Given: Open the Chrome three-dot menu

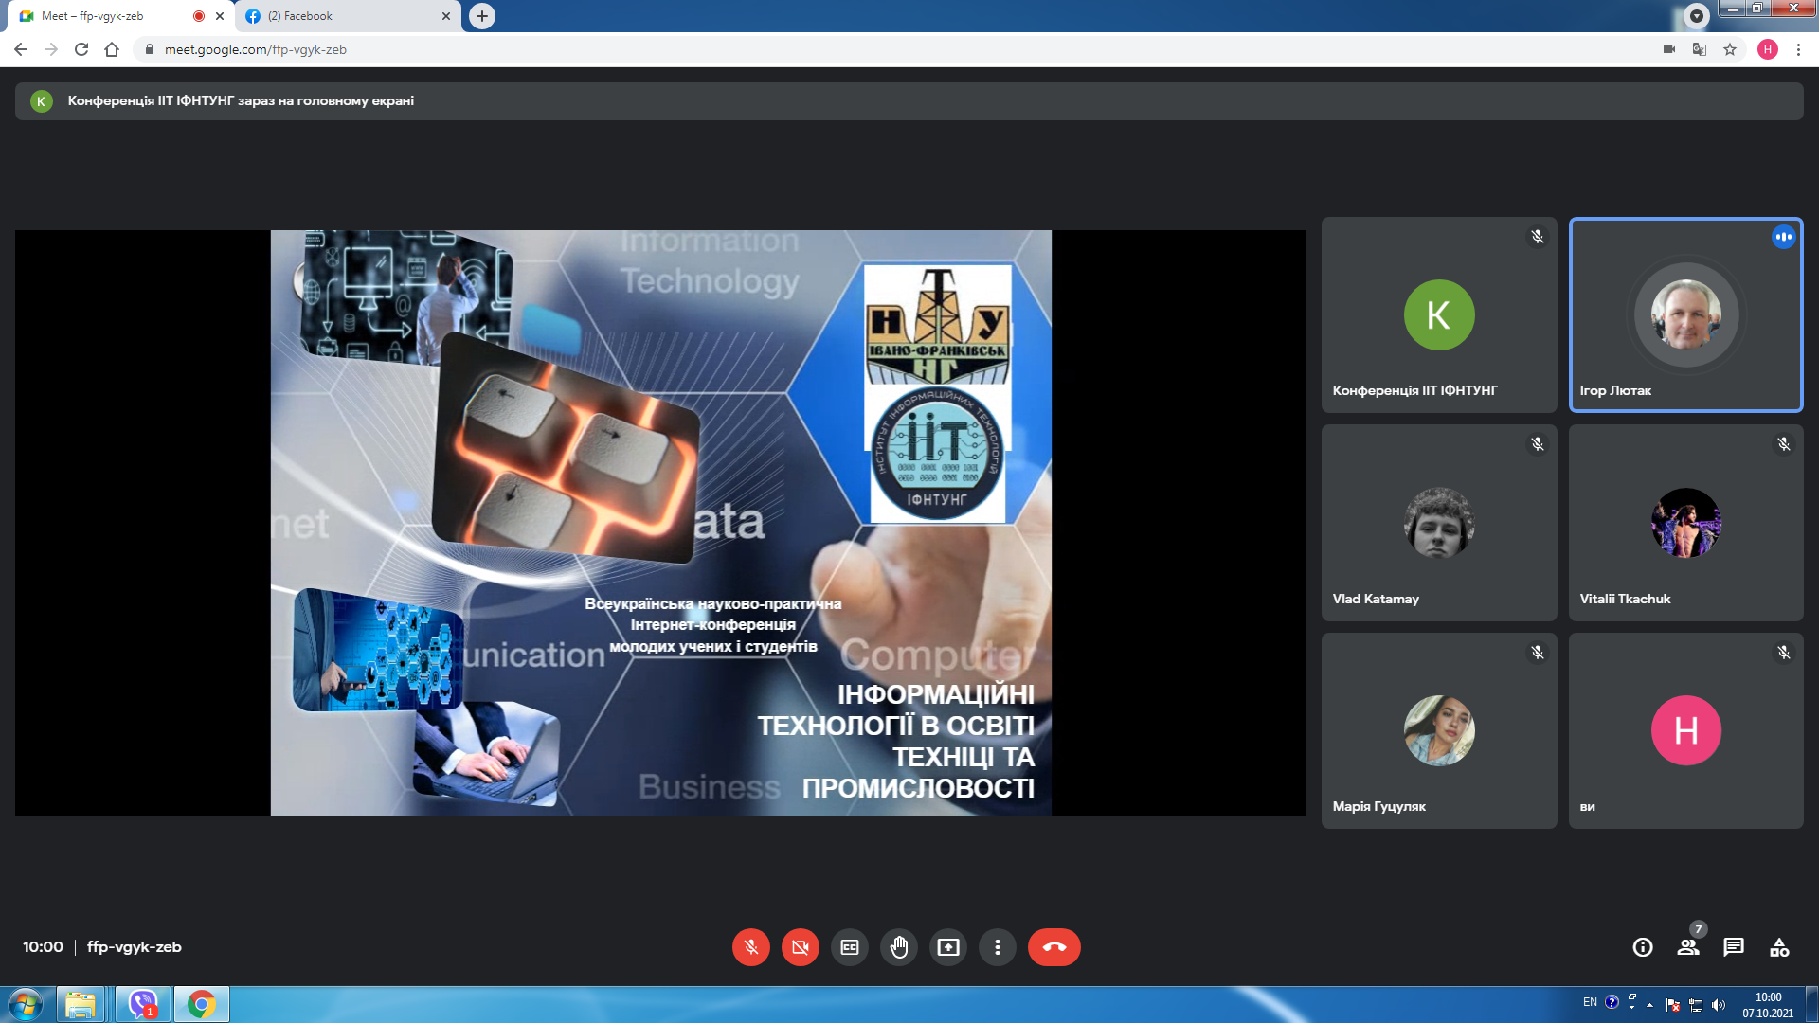Looking at the screenshot, I should [x=1798, y=49].
